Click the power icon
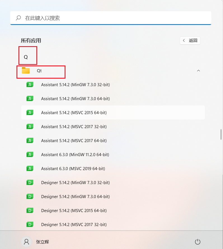Viewport: 223px width, 249px height. point(198,242)
